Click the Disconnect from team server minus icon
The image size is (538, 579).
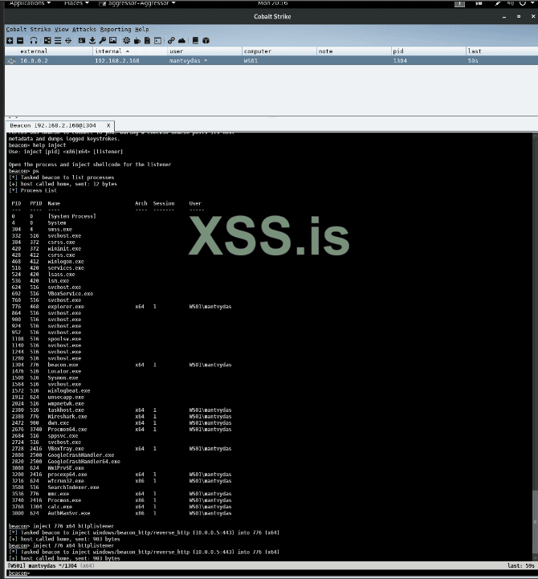click(x=20, y=41)
